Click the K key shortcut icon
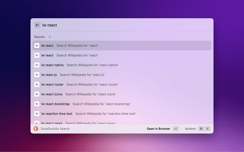The width and height of the screenshot is (244, 152). click(208, 129)
